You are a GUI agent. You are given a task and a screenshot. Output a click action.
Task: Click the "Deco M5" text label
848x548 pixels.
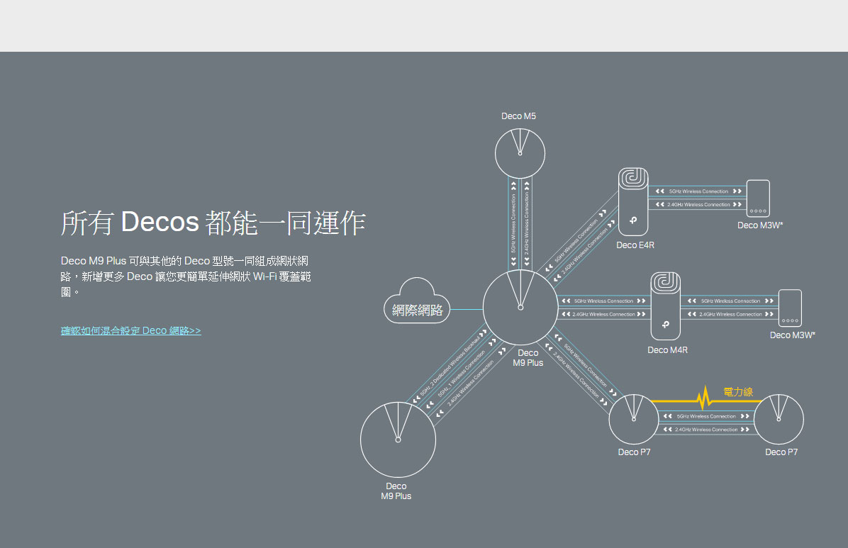point(518,116)
